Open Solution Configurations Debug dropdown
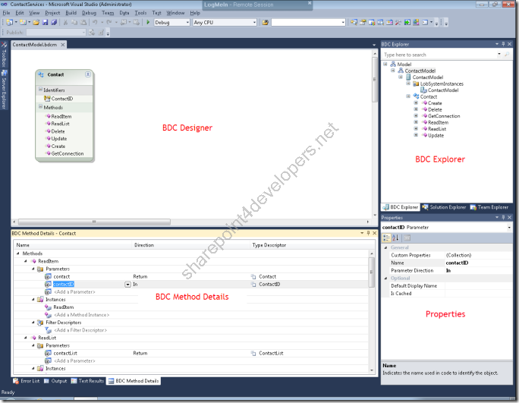The height and width of the screenshot is (403, 519). pyautogui.click(x=187, y=22)
